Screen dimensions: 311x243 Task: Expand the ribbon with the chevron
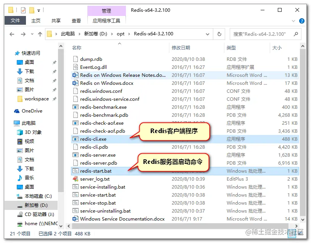point(293,21)
